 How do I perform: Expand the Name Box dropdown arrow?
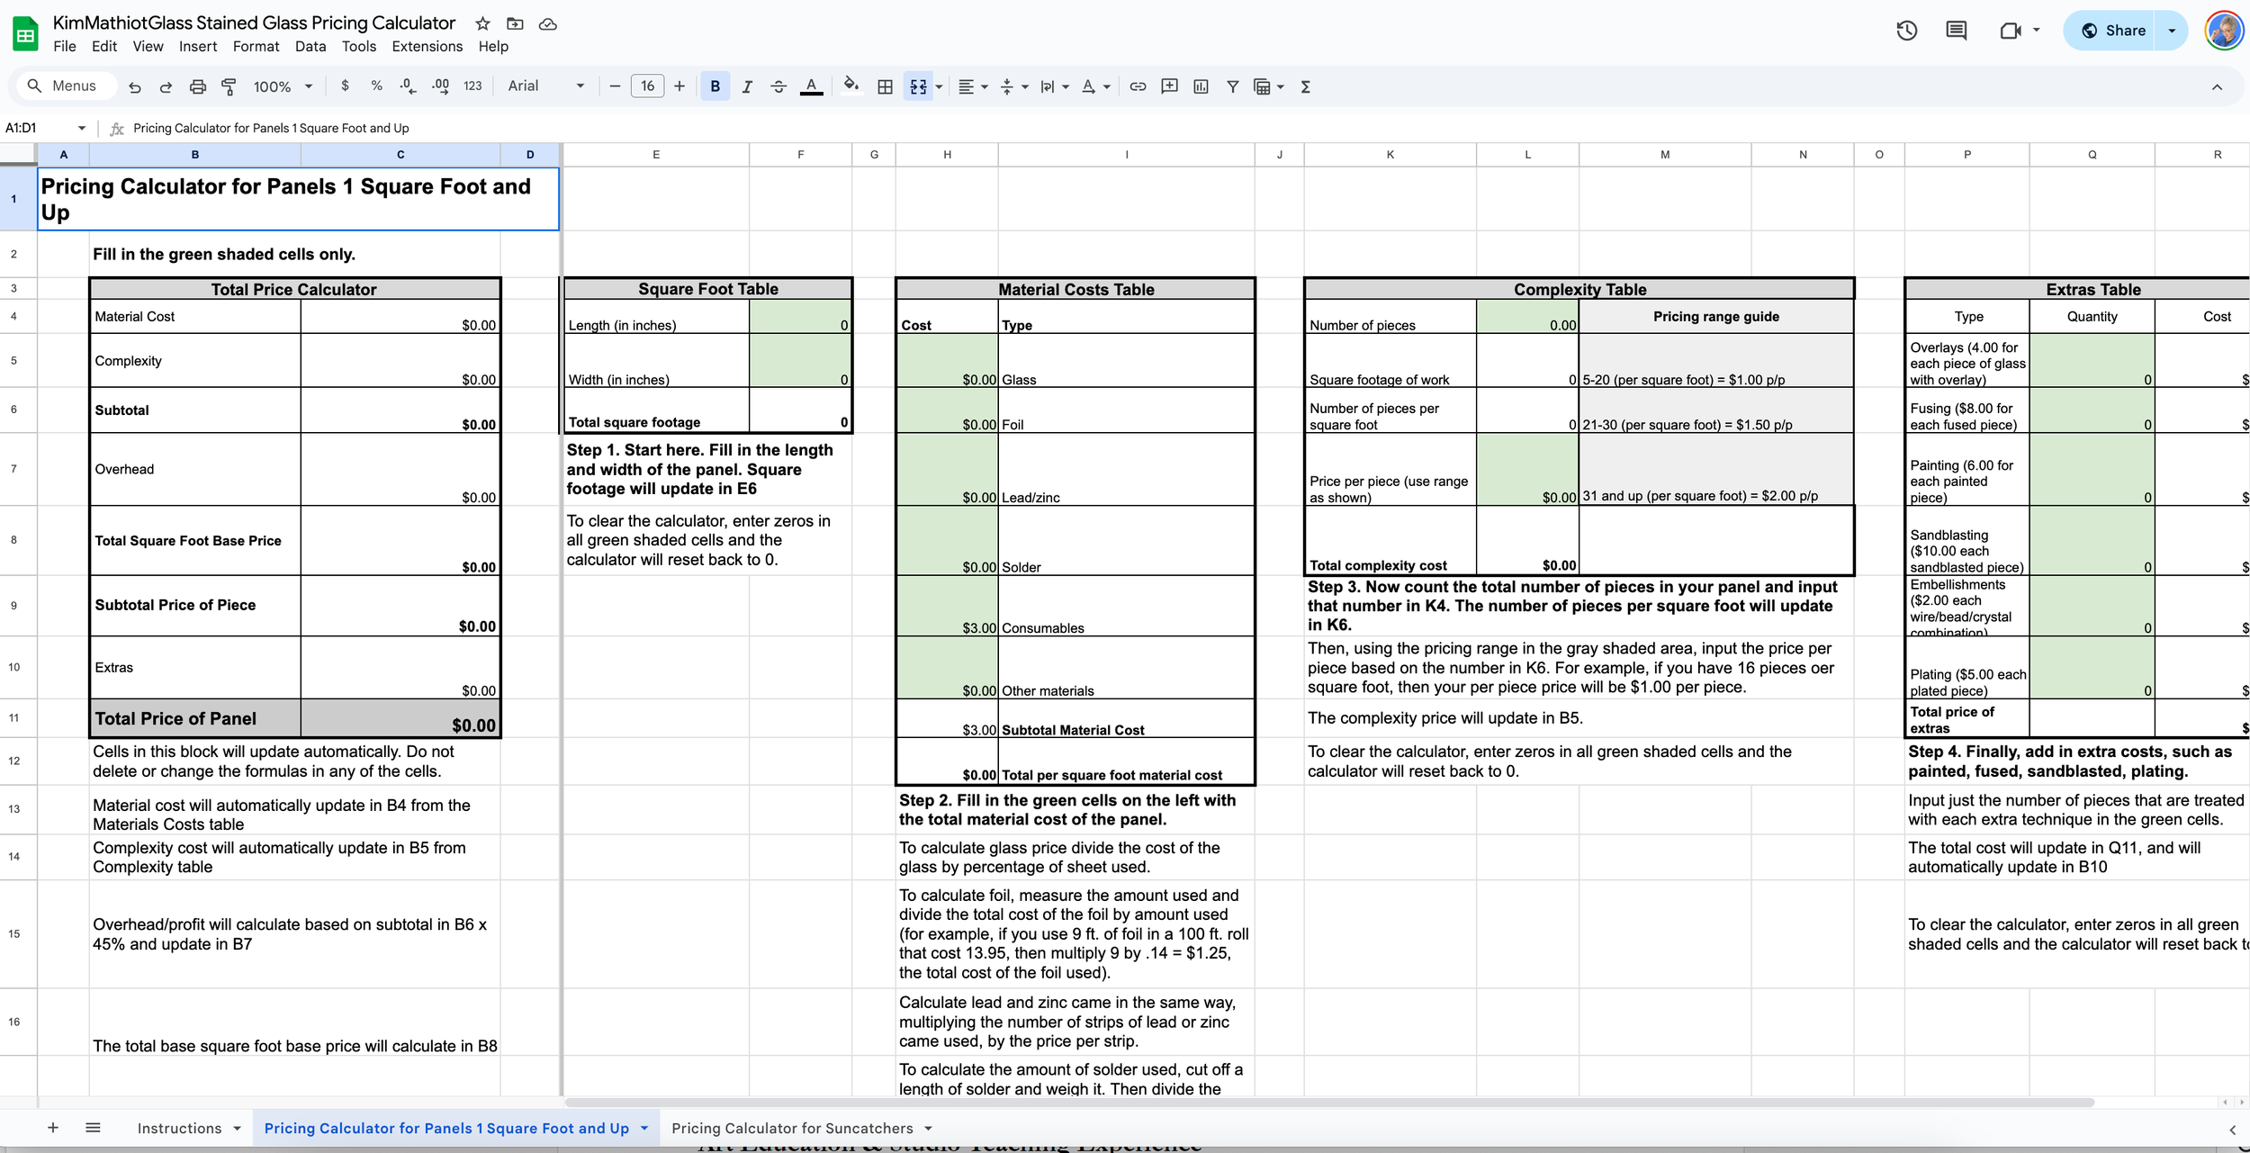click(x=82, y=128)
